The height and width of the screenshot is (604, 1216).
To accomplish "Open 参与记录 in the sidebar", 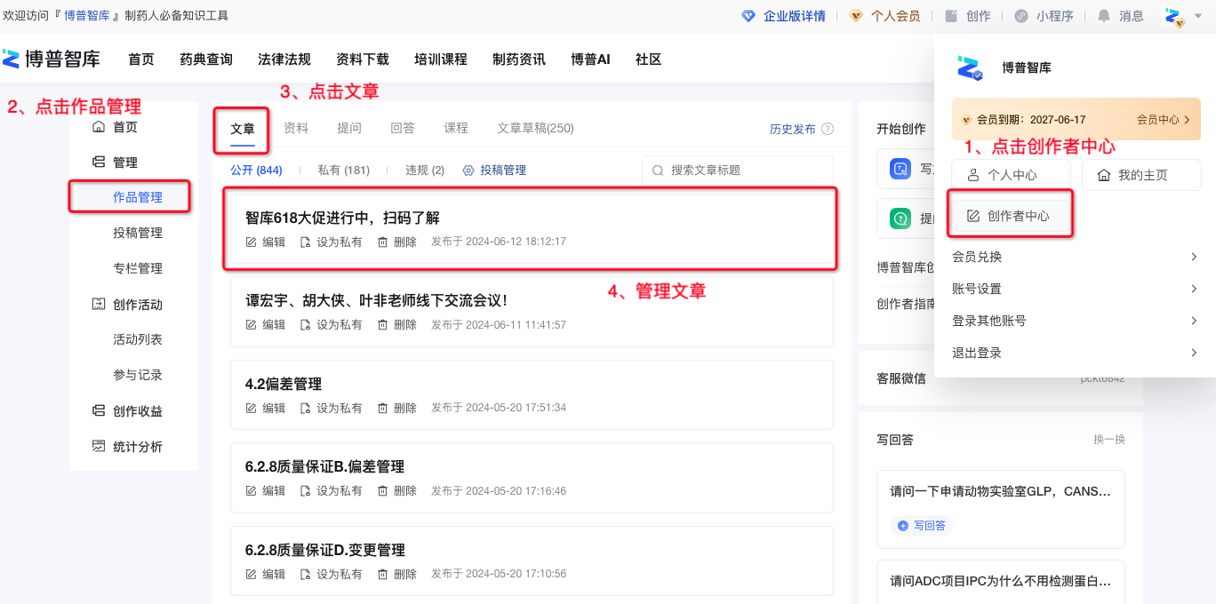I will 138,375.
